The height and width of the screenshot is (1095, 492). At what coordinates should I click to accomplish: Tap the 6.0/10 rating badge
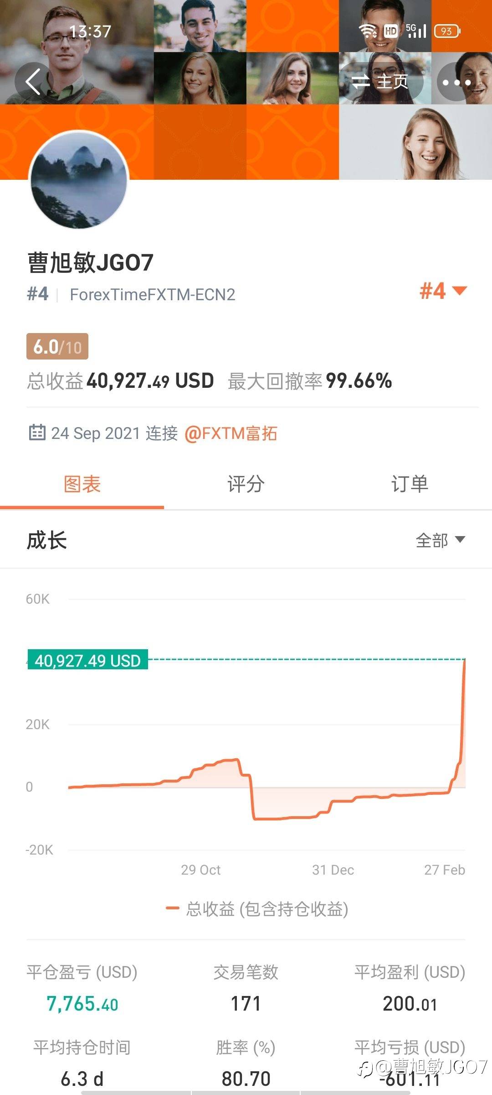(57, 347)
